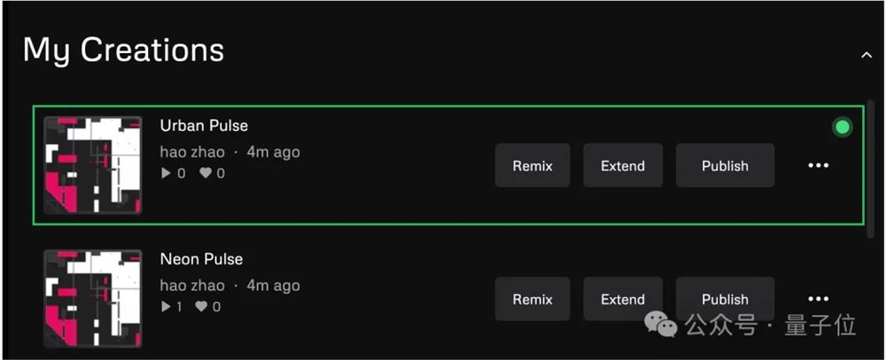
Task: Click the creations list vertical scrollbar
Action: pyautogui.click(x=872, y=168)
